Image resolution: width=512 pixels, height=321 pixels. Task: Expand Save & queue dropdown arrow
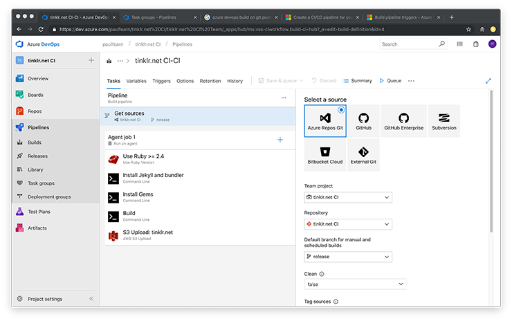[302, 81]
